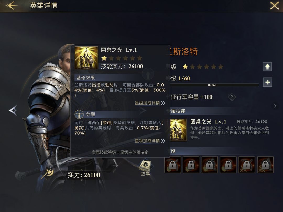Viewport: 283px width, 212px height.
Task: Expand Glory star bonus details link
Action: tap(150, 141)
